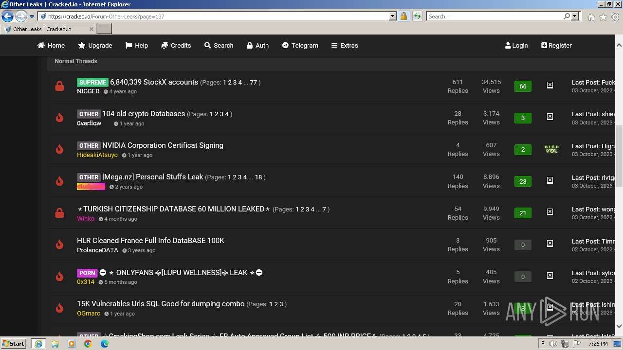Open NVIDIA Corporation Certificat Signing thread
The width and height of the screenshot is (623, 350).
coord(163,145)
